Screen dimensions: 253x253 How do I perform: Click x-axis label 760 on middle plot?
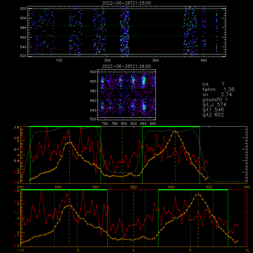pos(105,124)
